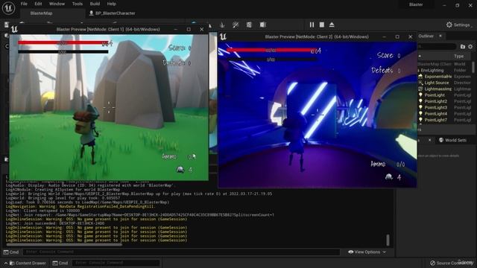Switch to the World Settings tab

coord(452,140)
